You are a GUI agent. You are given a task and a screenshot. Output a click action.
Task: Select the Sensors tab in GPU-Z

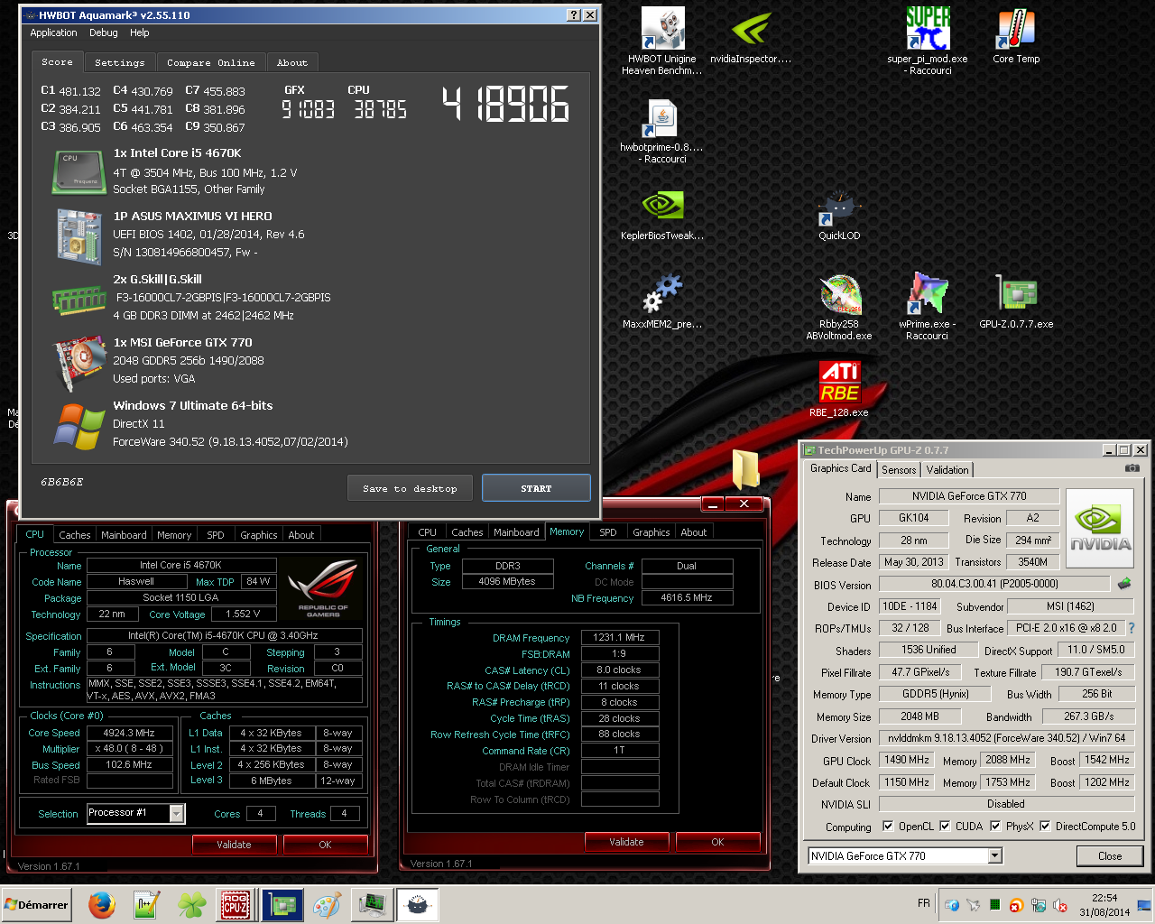899,469
